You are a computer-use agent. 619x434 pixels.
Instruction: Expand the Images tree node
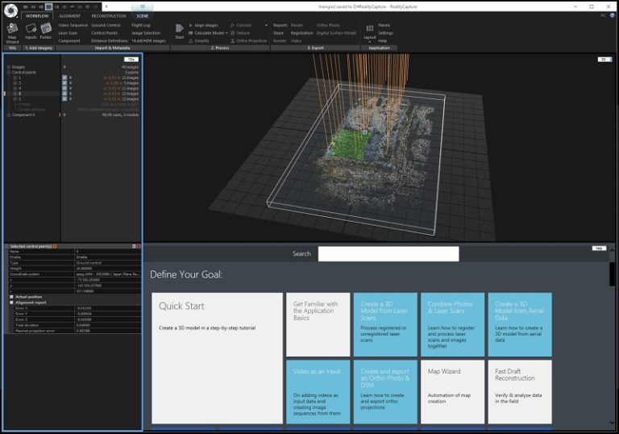pos(8,67)
